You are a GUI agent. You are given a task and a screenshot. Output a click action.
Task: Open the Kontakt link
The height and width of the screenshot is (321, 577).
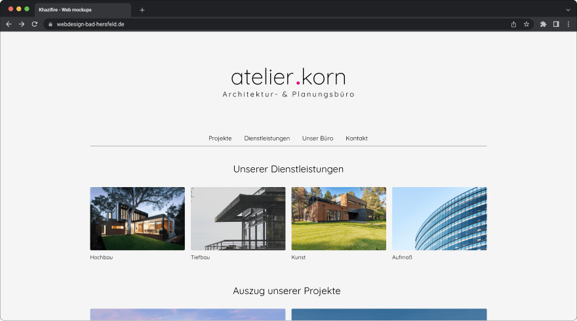click(357, 139)
